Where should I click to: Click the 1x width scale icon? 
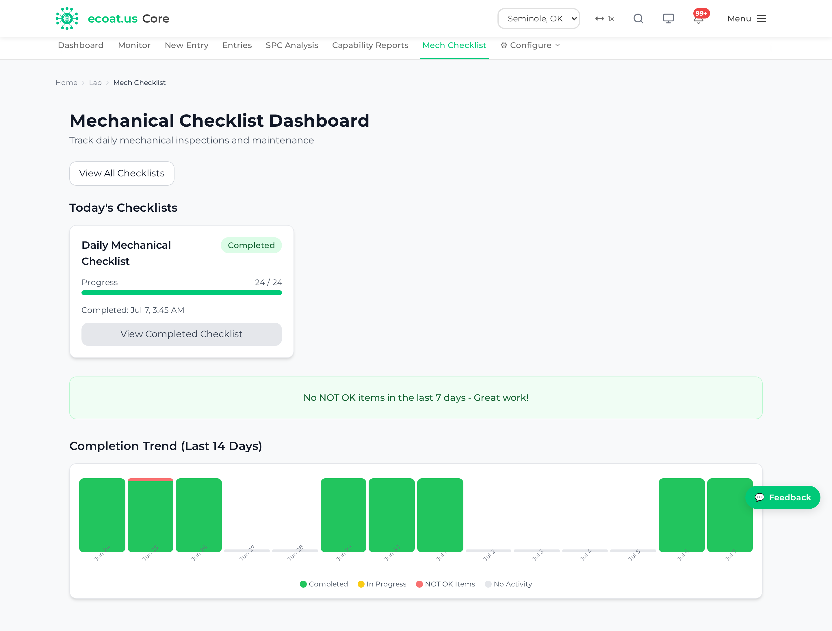tap(604, 19)
